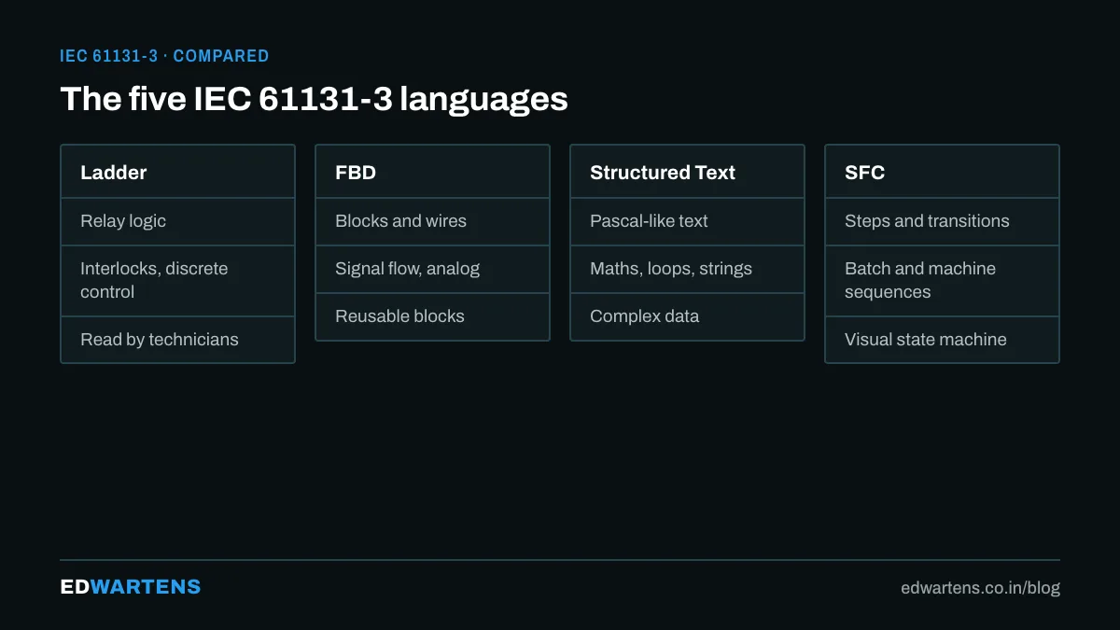Select the 'Reusable blocks' row
The width and height of the screenshot is (1120, 630).
[x=432, y=316]
